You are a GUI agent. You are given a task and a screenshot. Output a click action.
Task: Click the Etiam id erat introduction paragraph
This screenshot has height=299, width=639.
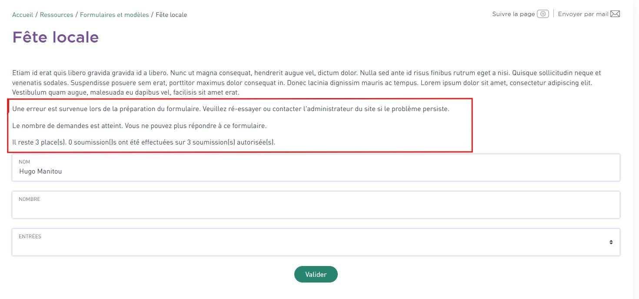pyautogui.click(x=306, y=82)
